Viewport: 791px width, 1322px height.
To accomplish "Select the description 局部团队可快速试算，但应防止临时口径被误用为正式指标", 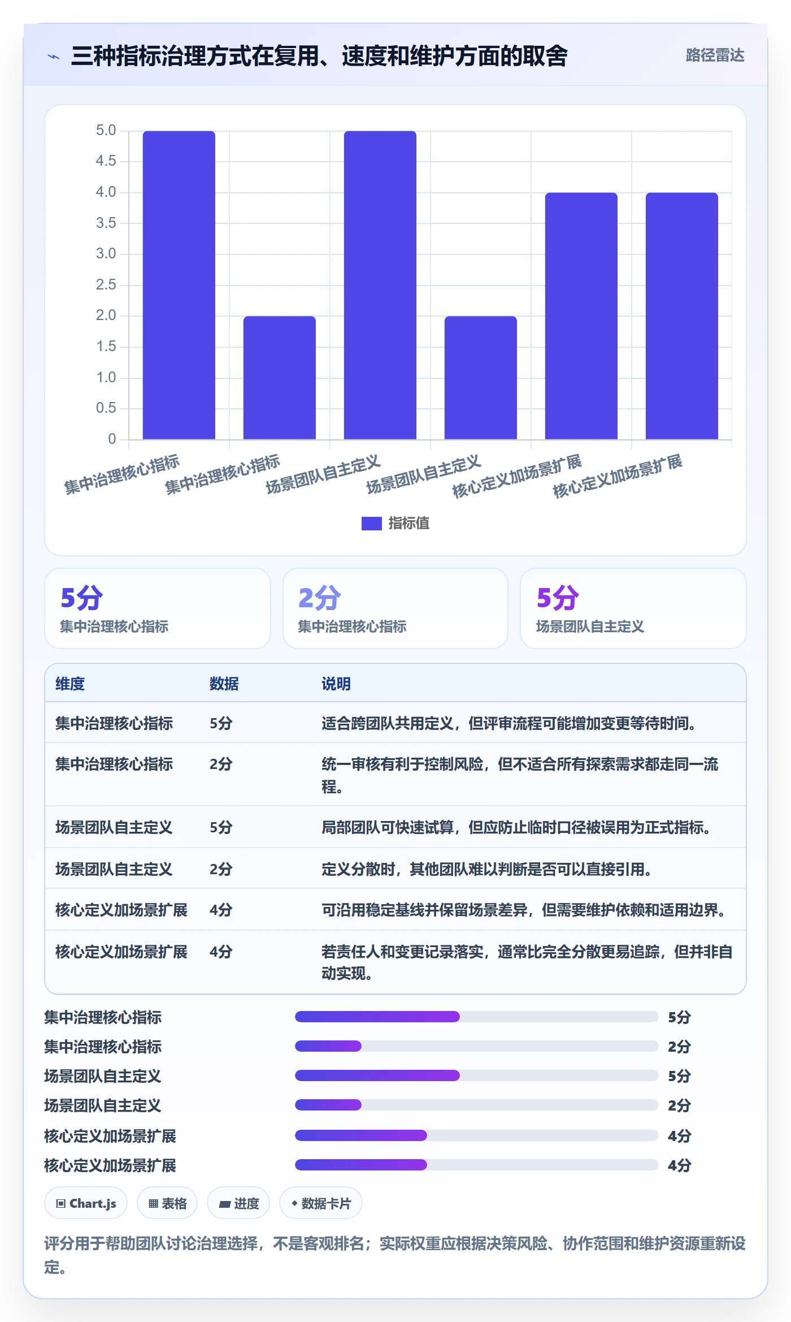I will (518, 827).
